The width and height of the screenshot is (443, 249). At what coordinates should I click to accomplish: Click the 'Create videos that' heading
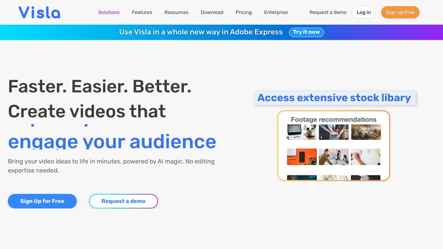pos(87,111)
